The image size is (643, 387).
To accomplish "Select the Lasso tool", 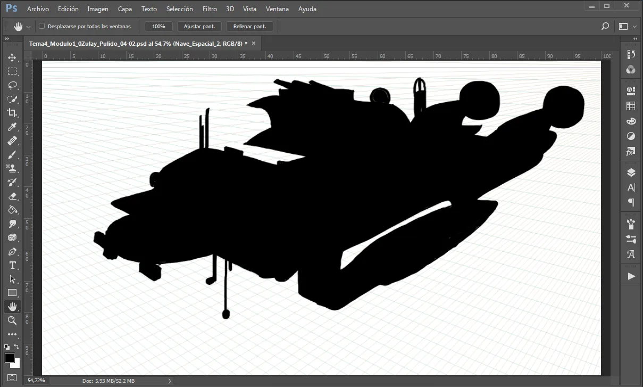I will point(12,85).
